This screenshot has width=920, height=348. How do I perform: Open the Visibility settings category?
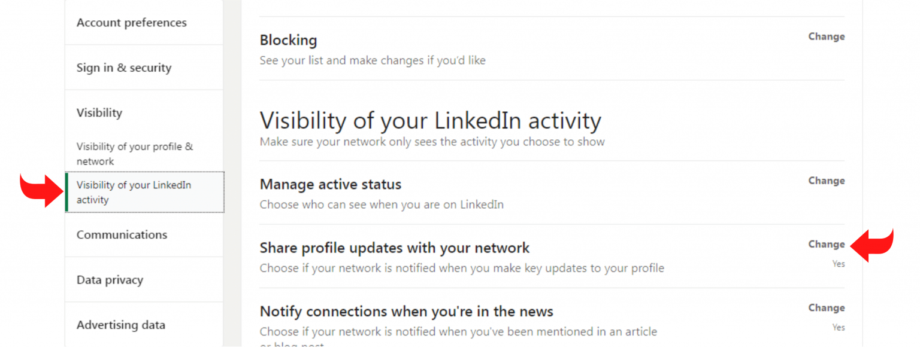(99, 112)
